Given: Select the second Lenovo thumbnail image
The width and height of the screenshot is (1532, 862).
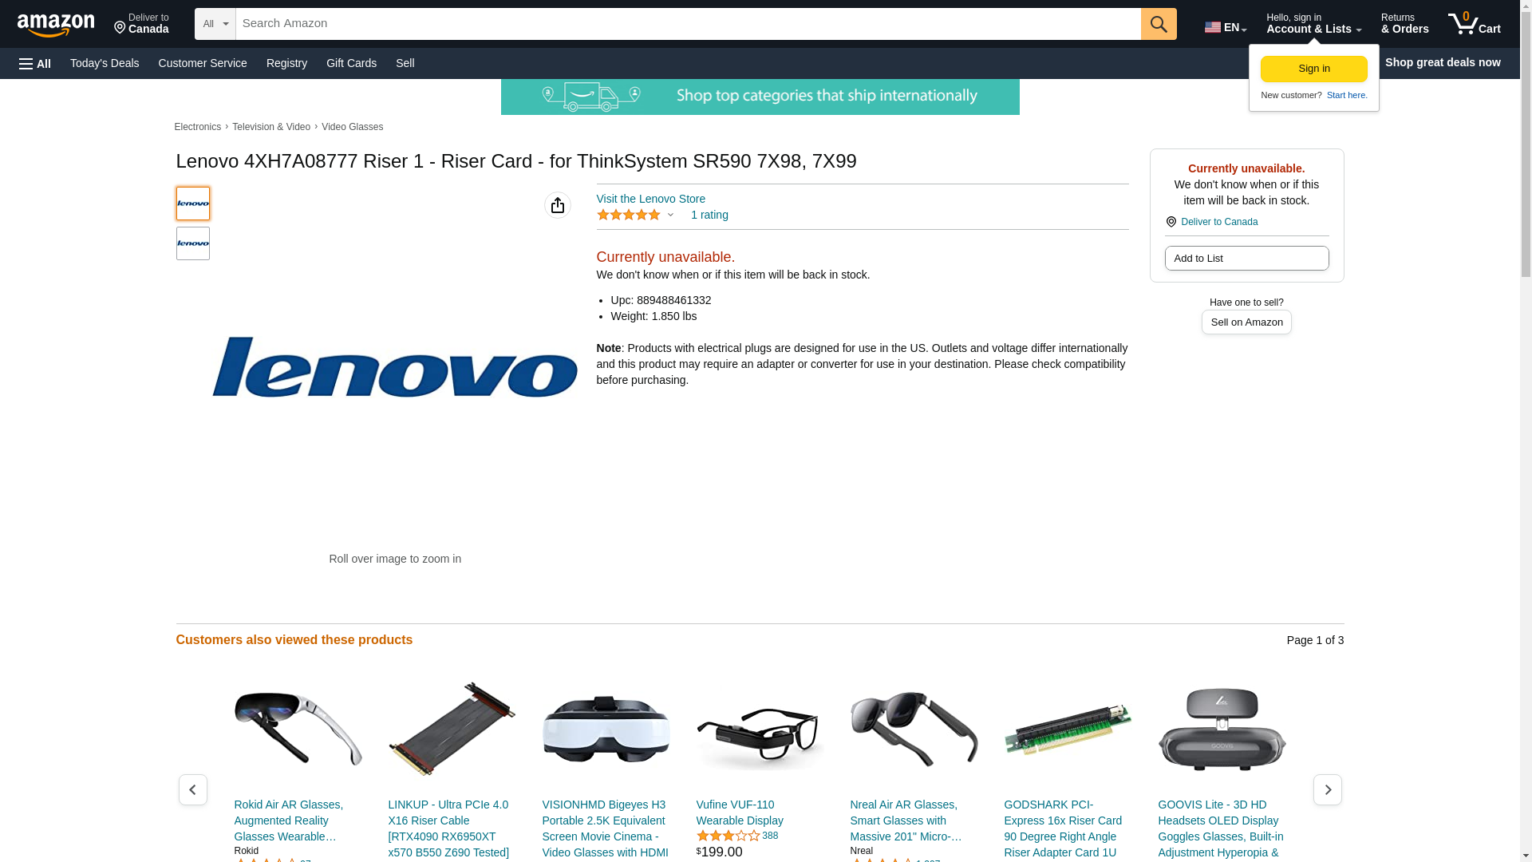Looking at the screenshot, I should 193,243.
